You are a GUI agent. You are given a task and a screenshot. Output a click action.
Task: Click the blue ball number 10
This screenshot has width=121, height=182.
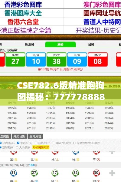(x=36, y=59)
